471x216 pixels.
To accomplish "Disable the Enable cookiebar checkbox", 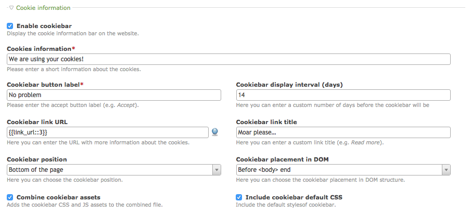I will click(10, 26).
